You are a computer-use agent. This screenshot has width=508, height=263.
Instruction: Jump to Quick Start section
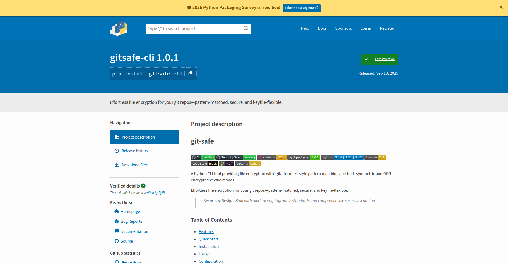(x=208, y=239)
